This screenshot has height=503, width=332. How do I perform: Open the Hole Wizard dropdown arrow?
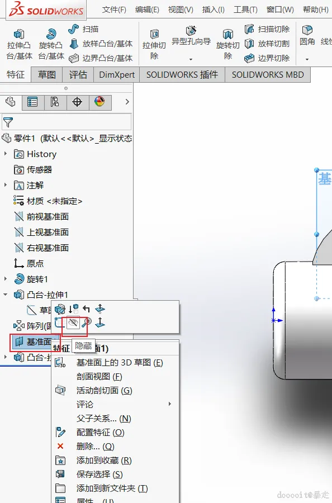191,59
